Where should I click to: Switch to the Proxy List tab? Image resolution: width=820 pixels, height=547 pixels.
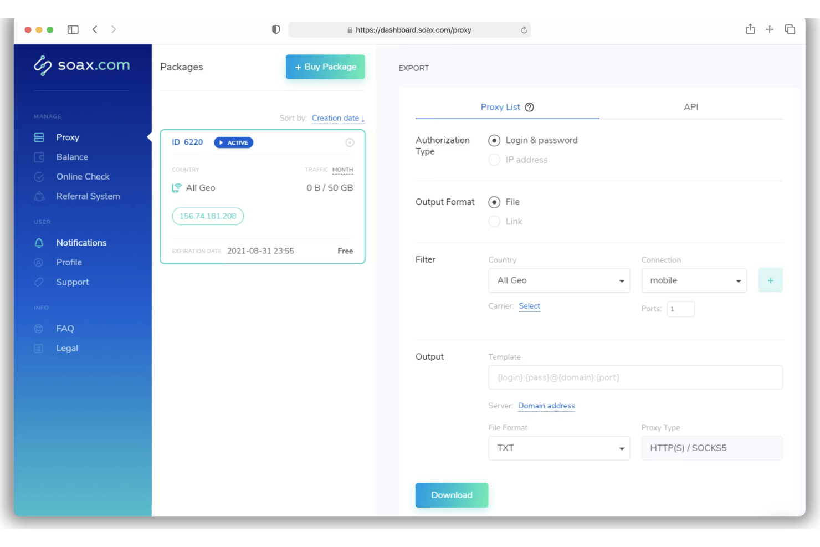point(500,107)
